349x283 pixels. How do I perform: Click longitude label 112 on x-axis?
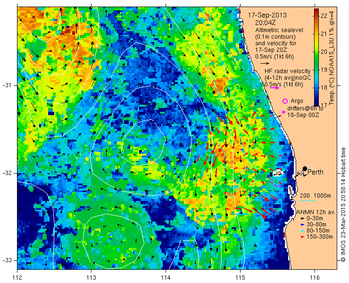pos(17,278)
